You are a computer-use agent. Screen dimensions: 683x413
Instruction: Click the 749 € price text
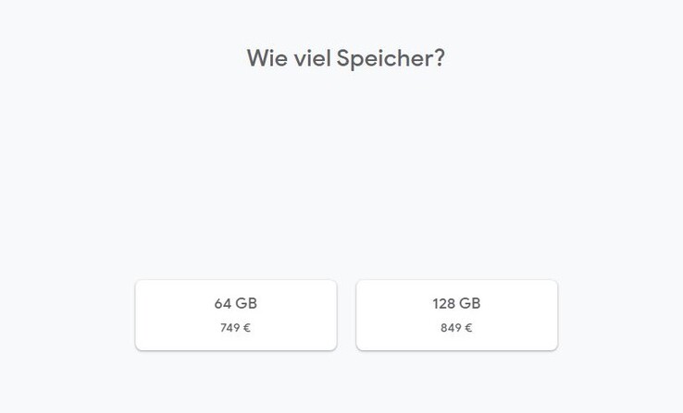(235, 328)
